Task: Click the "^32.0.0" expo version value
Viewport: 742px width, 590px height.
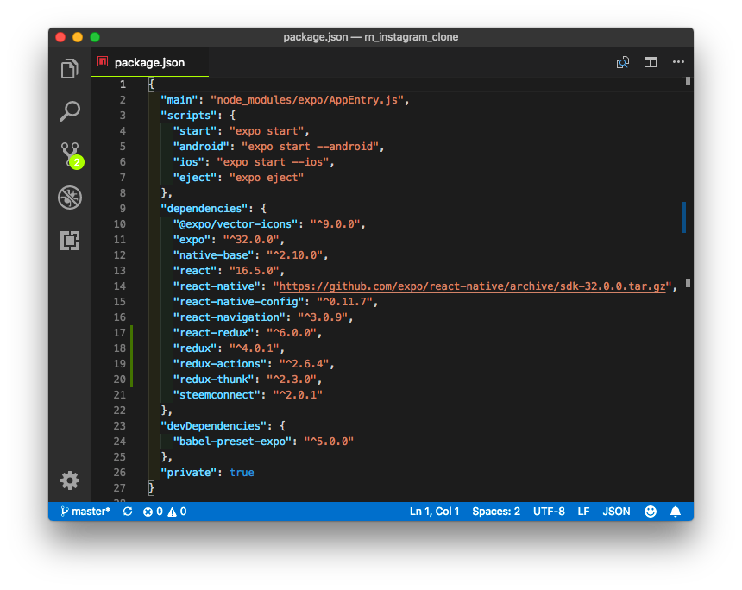Action: click(x=251, y=240)
